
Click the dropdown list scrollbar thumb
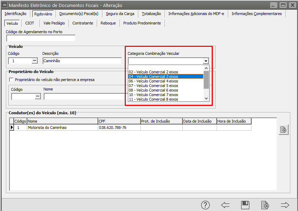(x=206, y=80)
